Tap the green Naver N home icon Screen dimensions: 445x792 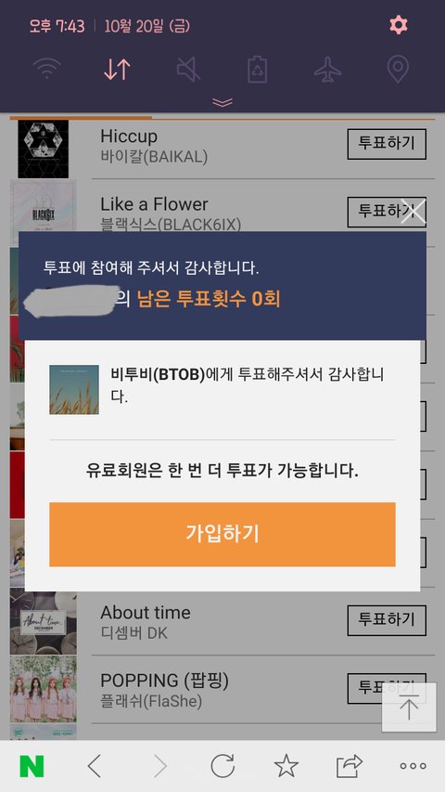(32, 767)
